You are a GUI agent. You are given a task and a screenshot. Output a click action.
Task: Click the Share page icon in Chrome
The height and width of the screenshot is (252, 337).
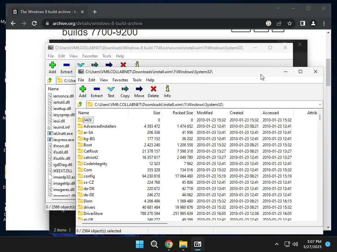click(x=279, y=23)
